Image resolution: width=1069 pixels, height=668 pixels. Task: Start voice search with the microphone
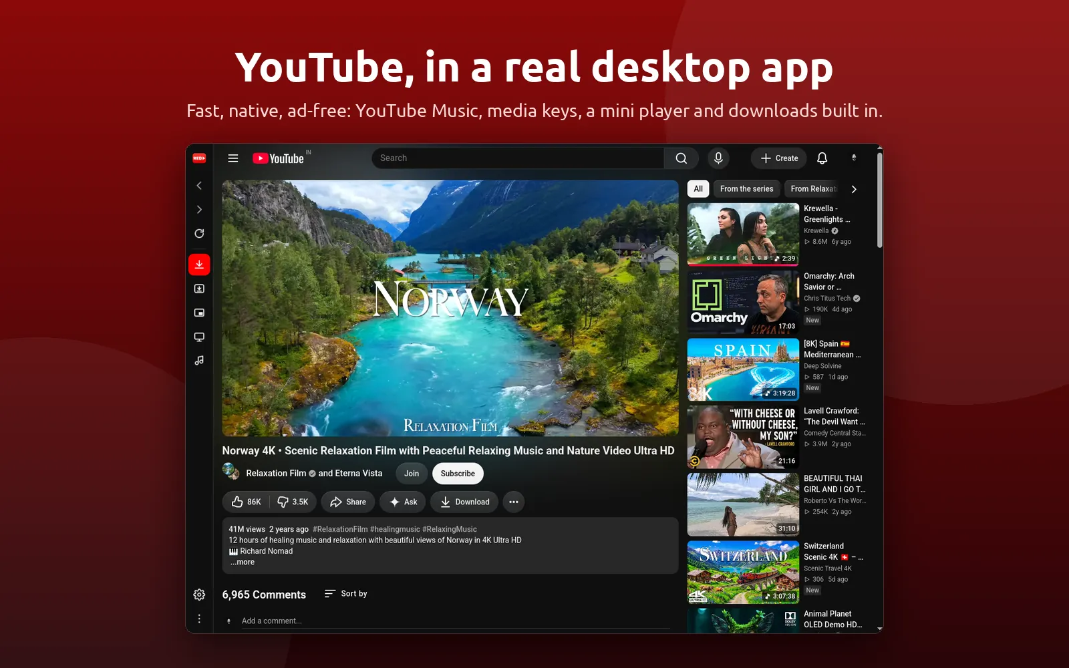[718, 158]
